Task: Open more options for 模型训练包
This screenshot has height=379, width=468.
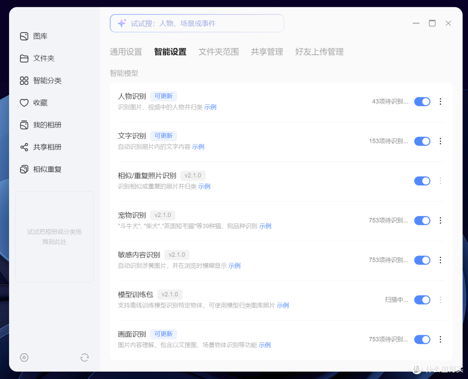Action: click(440, 300)
